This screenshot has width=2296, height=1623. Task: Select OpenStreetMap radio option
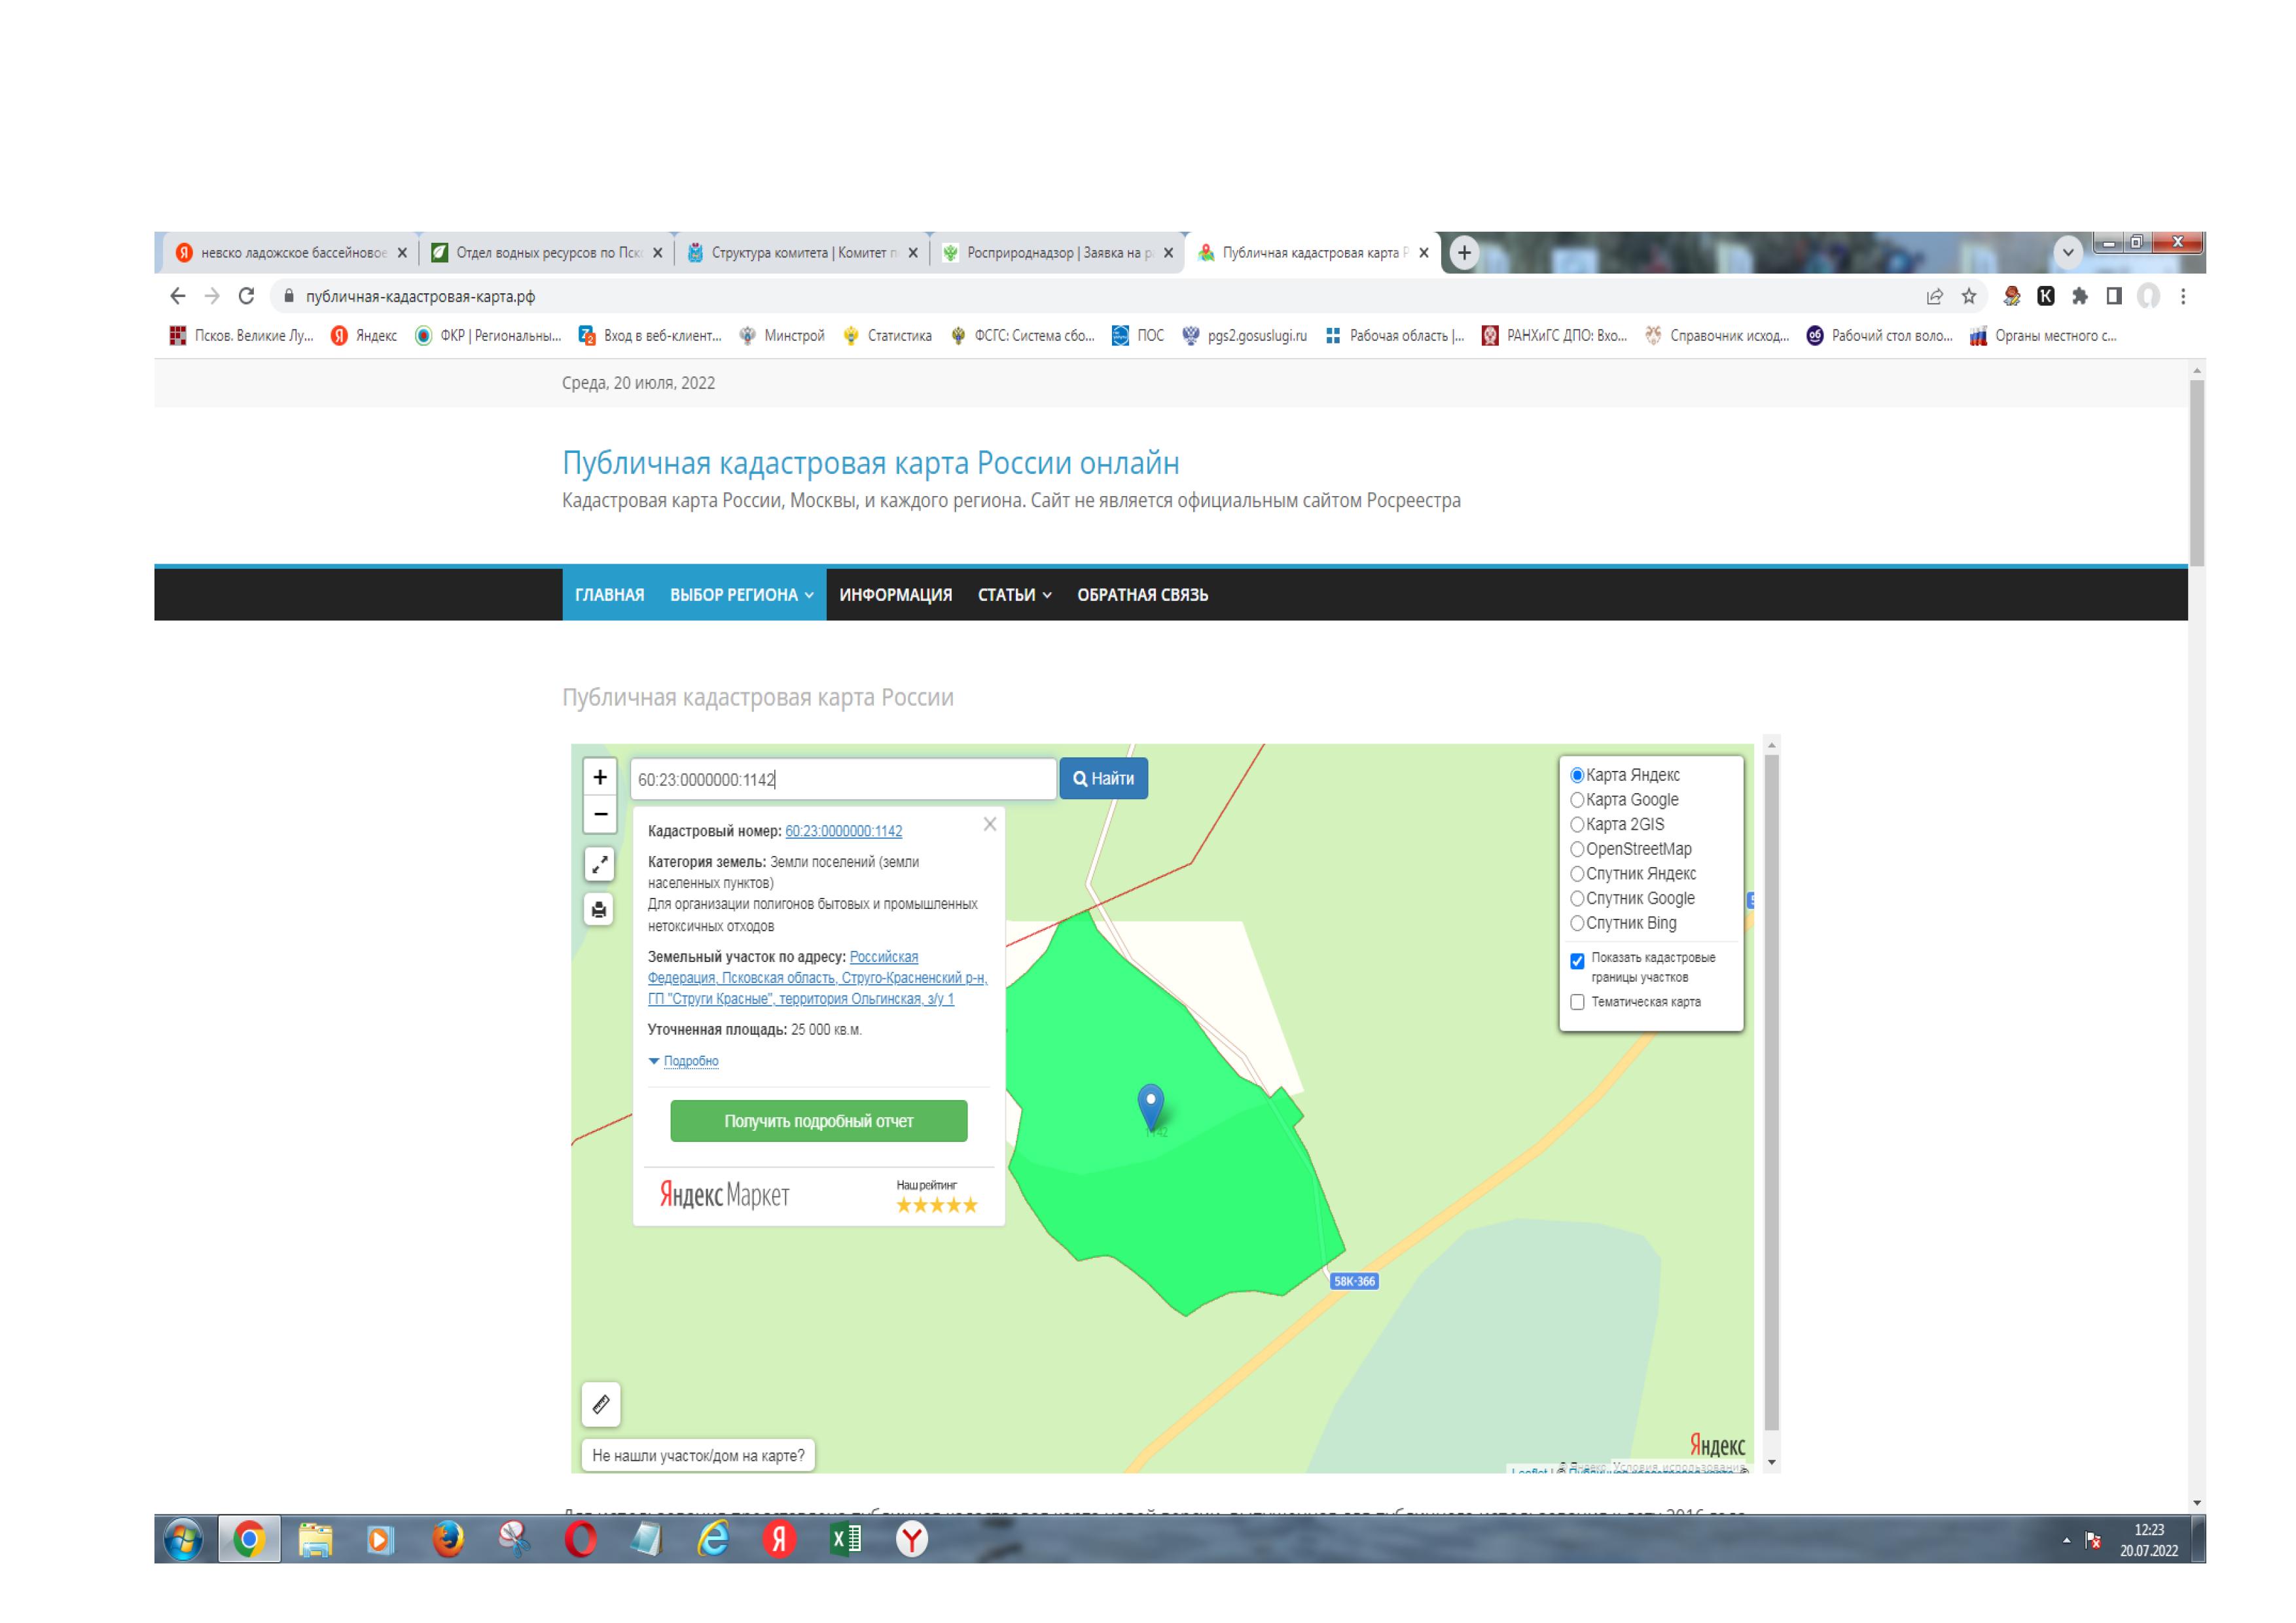1577,850
